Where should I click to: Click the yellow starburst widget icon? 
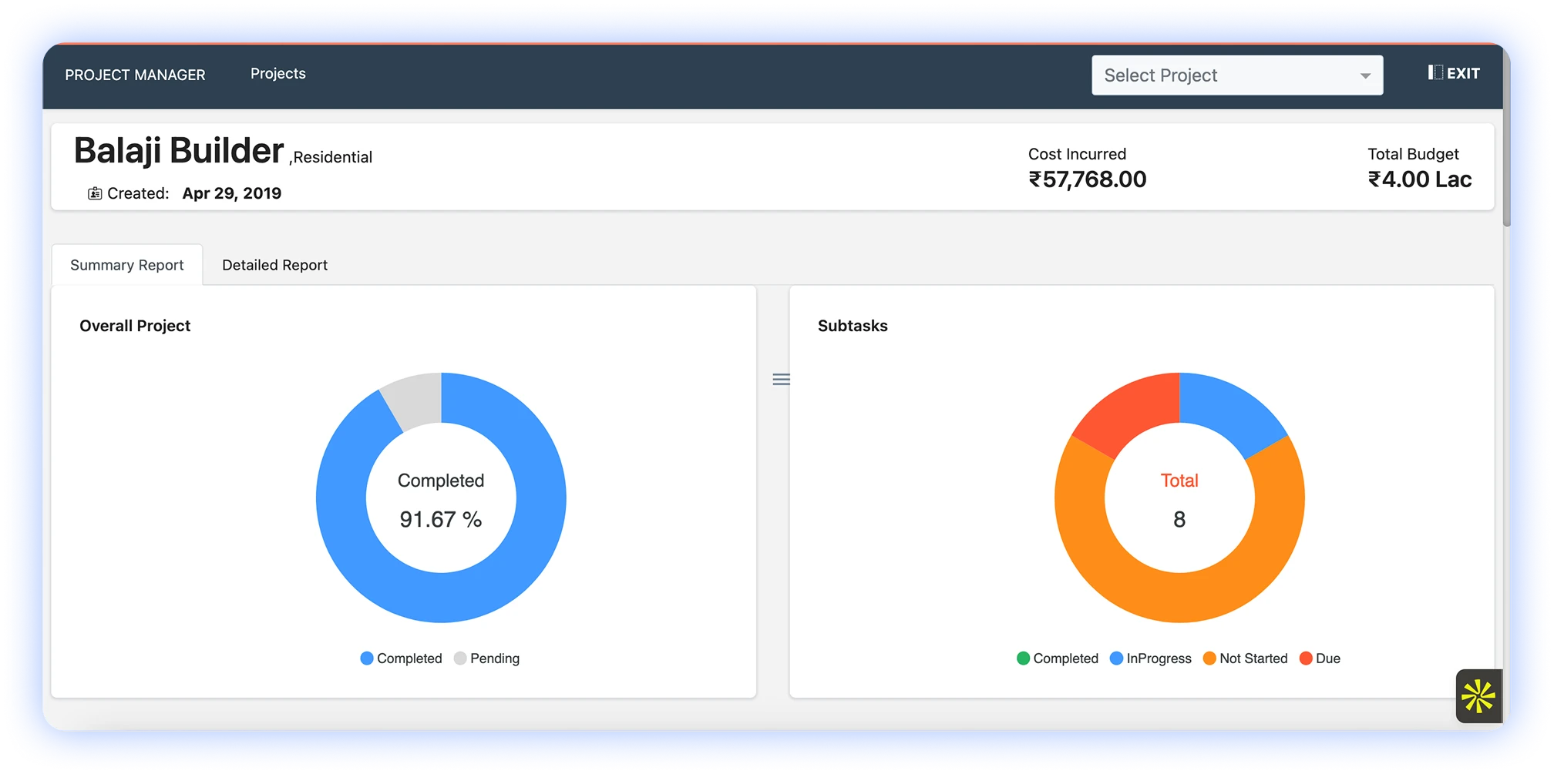click(1478, 696)
